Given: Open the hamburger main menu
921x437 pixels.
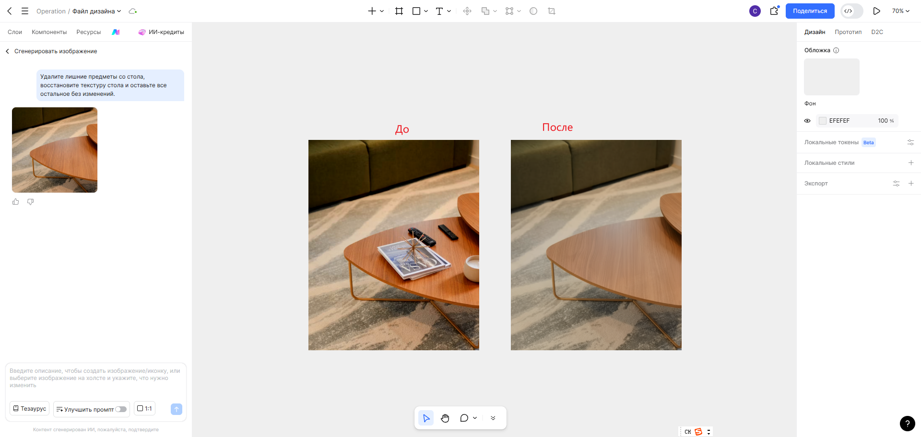Looking at the screenshot, I should click(x=25, y=11).
